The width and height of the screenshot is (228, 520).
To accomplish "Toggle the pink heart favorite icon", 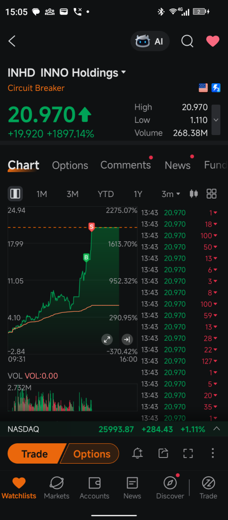I will [213, 41].
